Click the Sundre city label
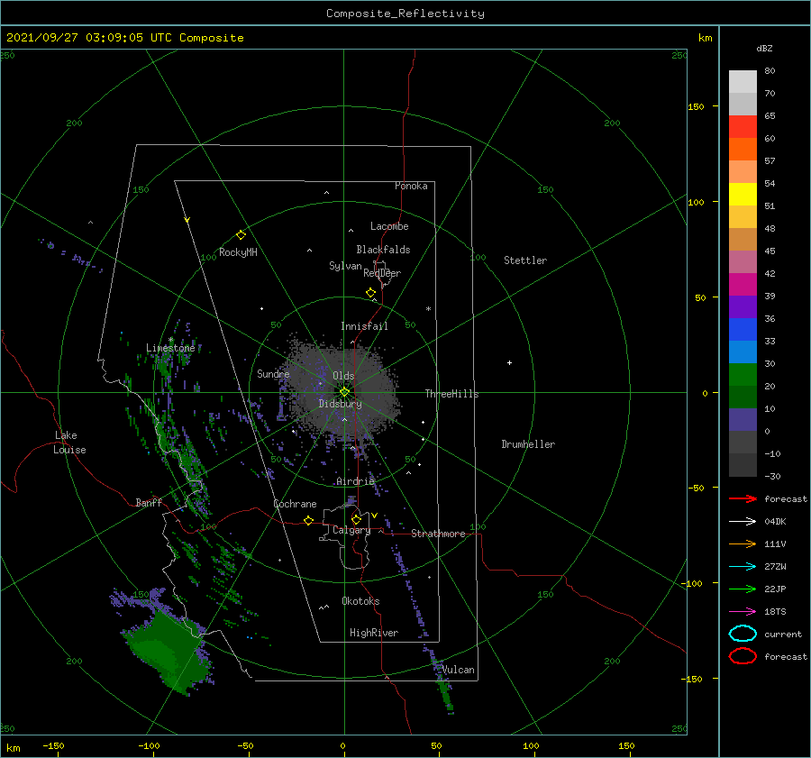This screenshot has width=811, height=758. [x=273, y=374]
